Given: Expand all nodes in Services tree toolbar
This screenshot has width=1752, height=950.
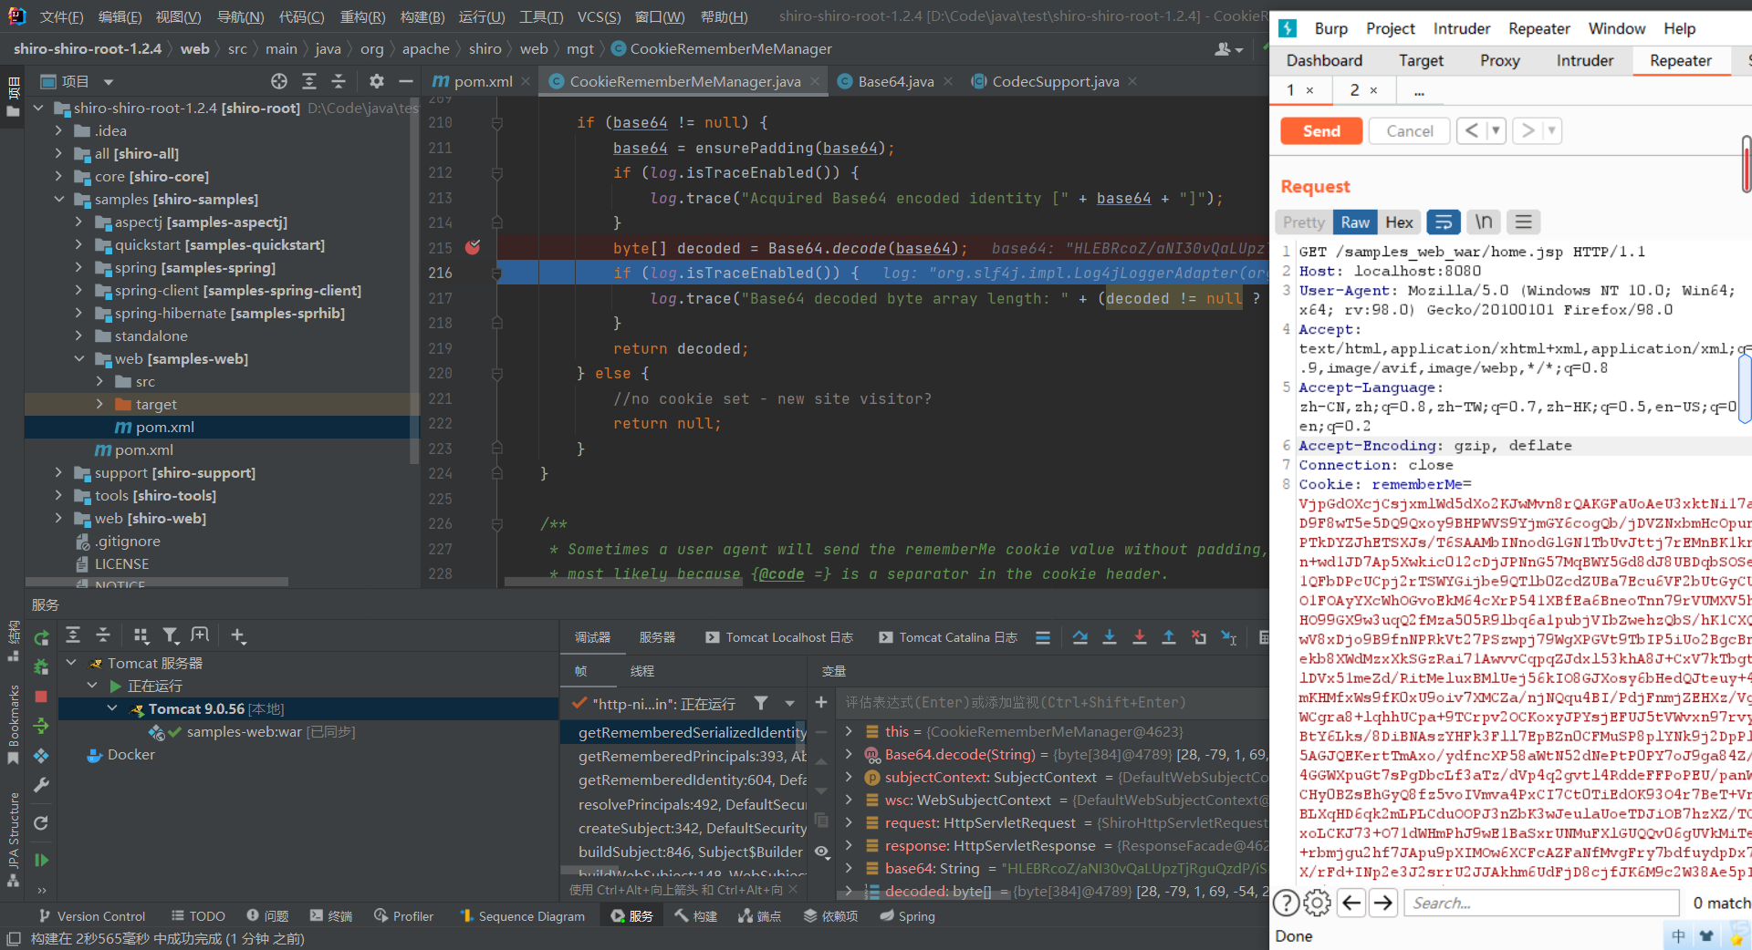Looking at the screenshot, I should pos(73,635).
